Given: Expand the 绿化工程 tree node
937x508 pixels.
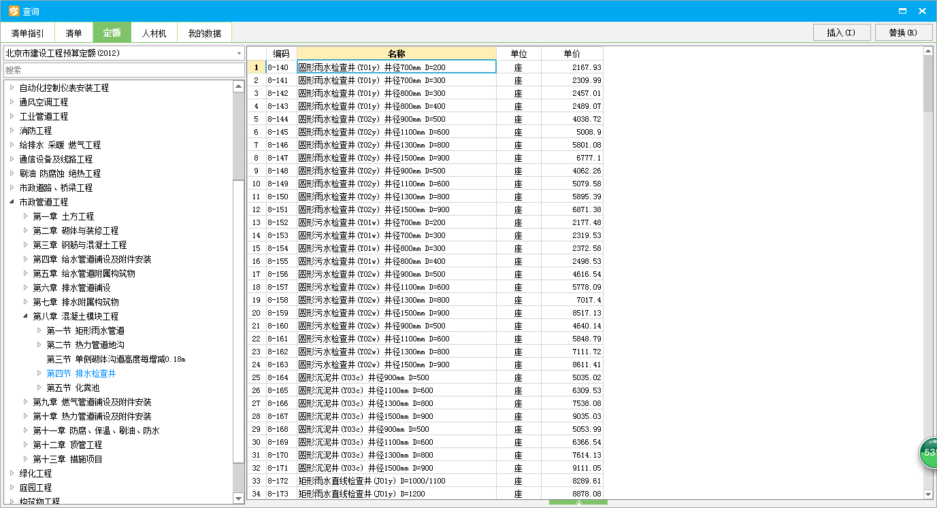Looking at the screenshot, I should pos(12,473).
